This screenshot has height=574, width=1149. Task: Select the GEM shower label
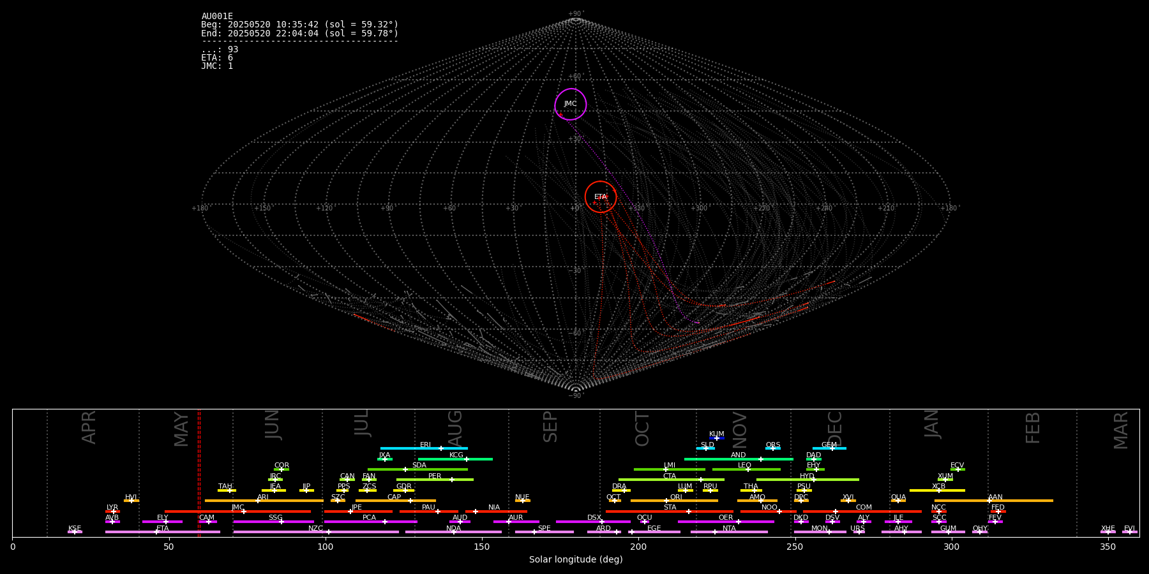coord(829,445)
